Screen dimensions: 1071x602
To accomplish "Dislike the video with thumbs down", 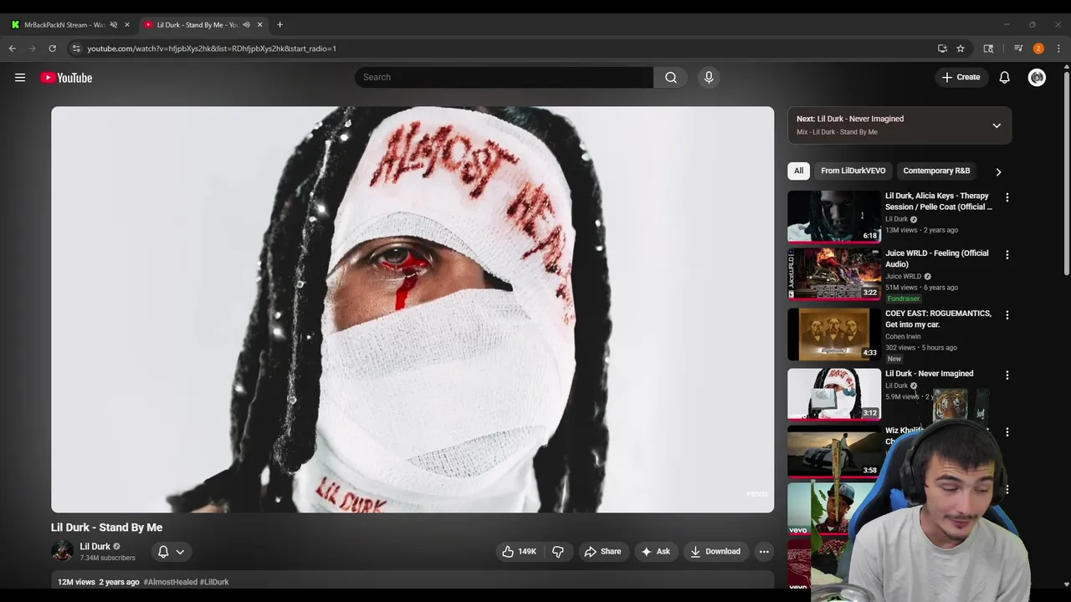I will point(557,551).
